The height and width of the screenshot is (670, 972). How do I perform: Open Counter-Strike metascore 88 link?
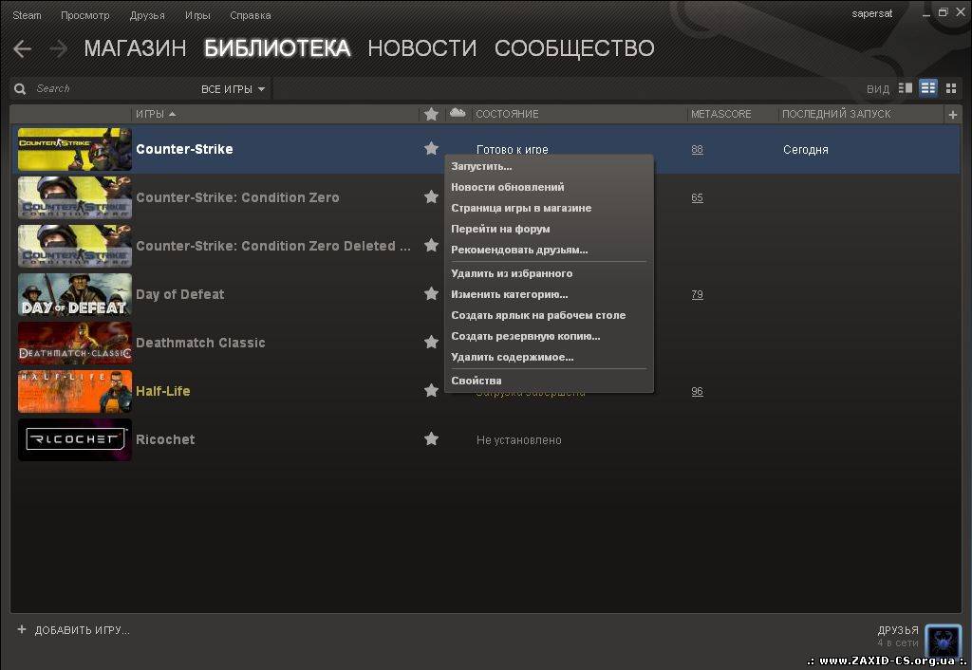point(698,149)
